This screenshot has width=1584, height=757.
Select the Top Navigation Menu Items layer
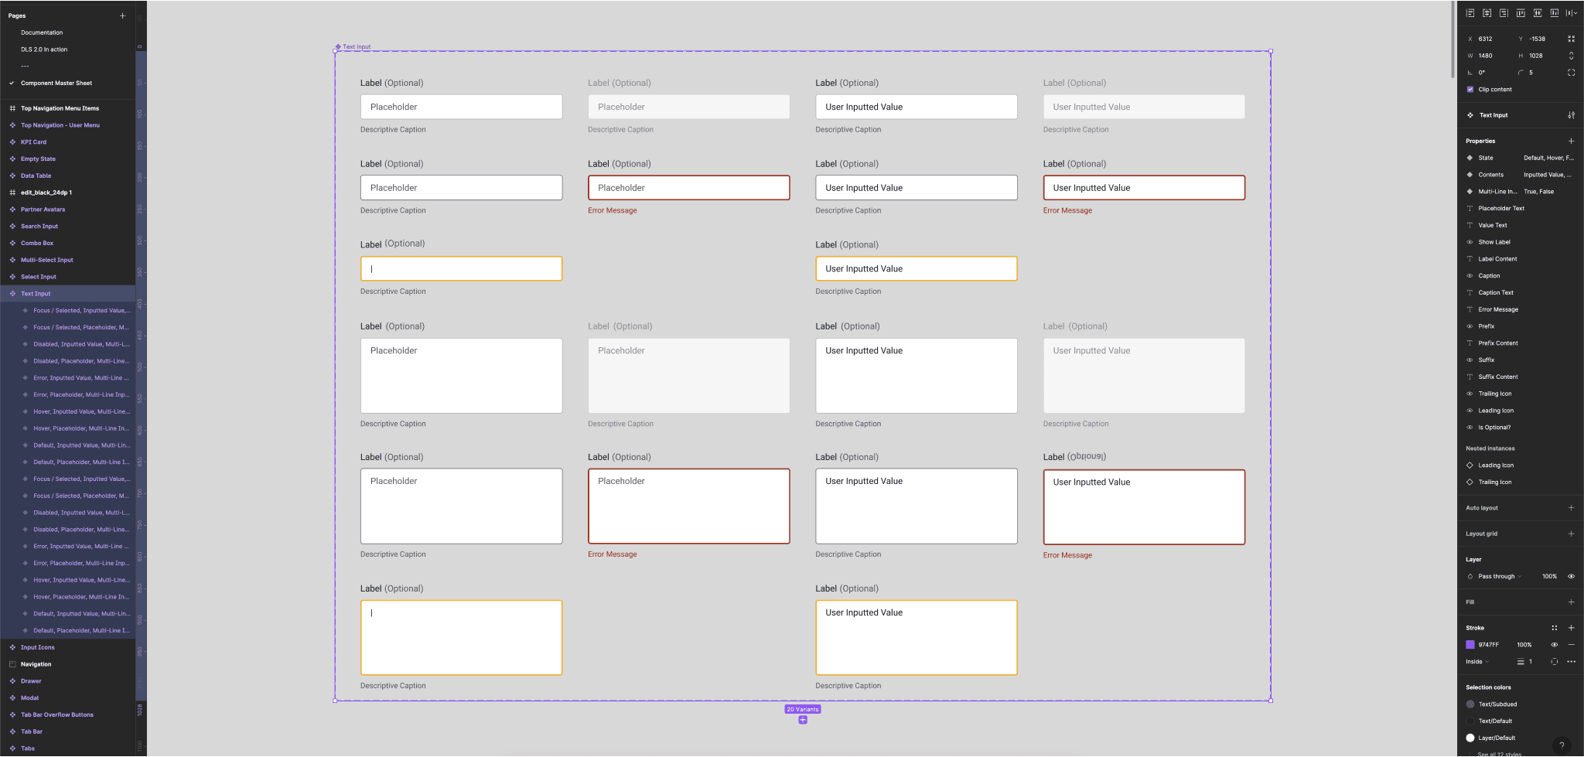[60, 108]
